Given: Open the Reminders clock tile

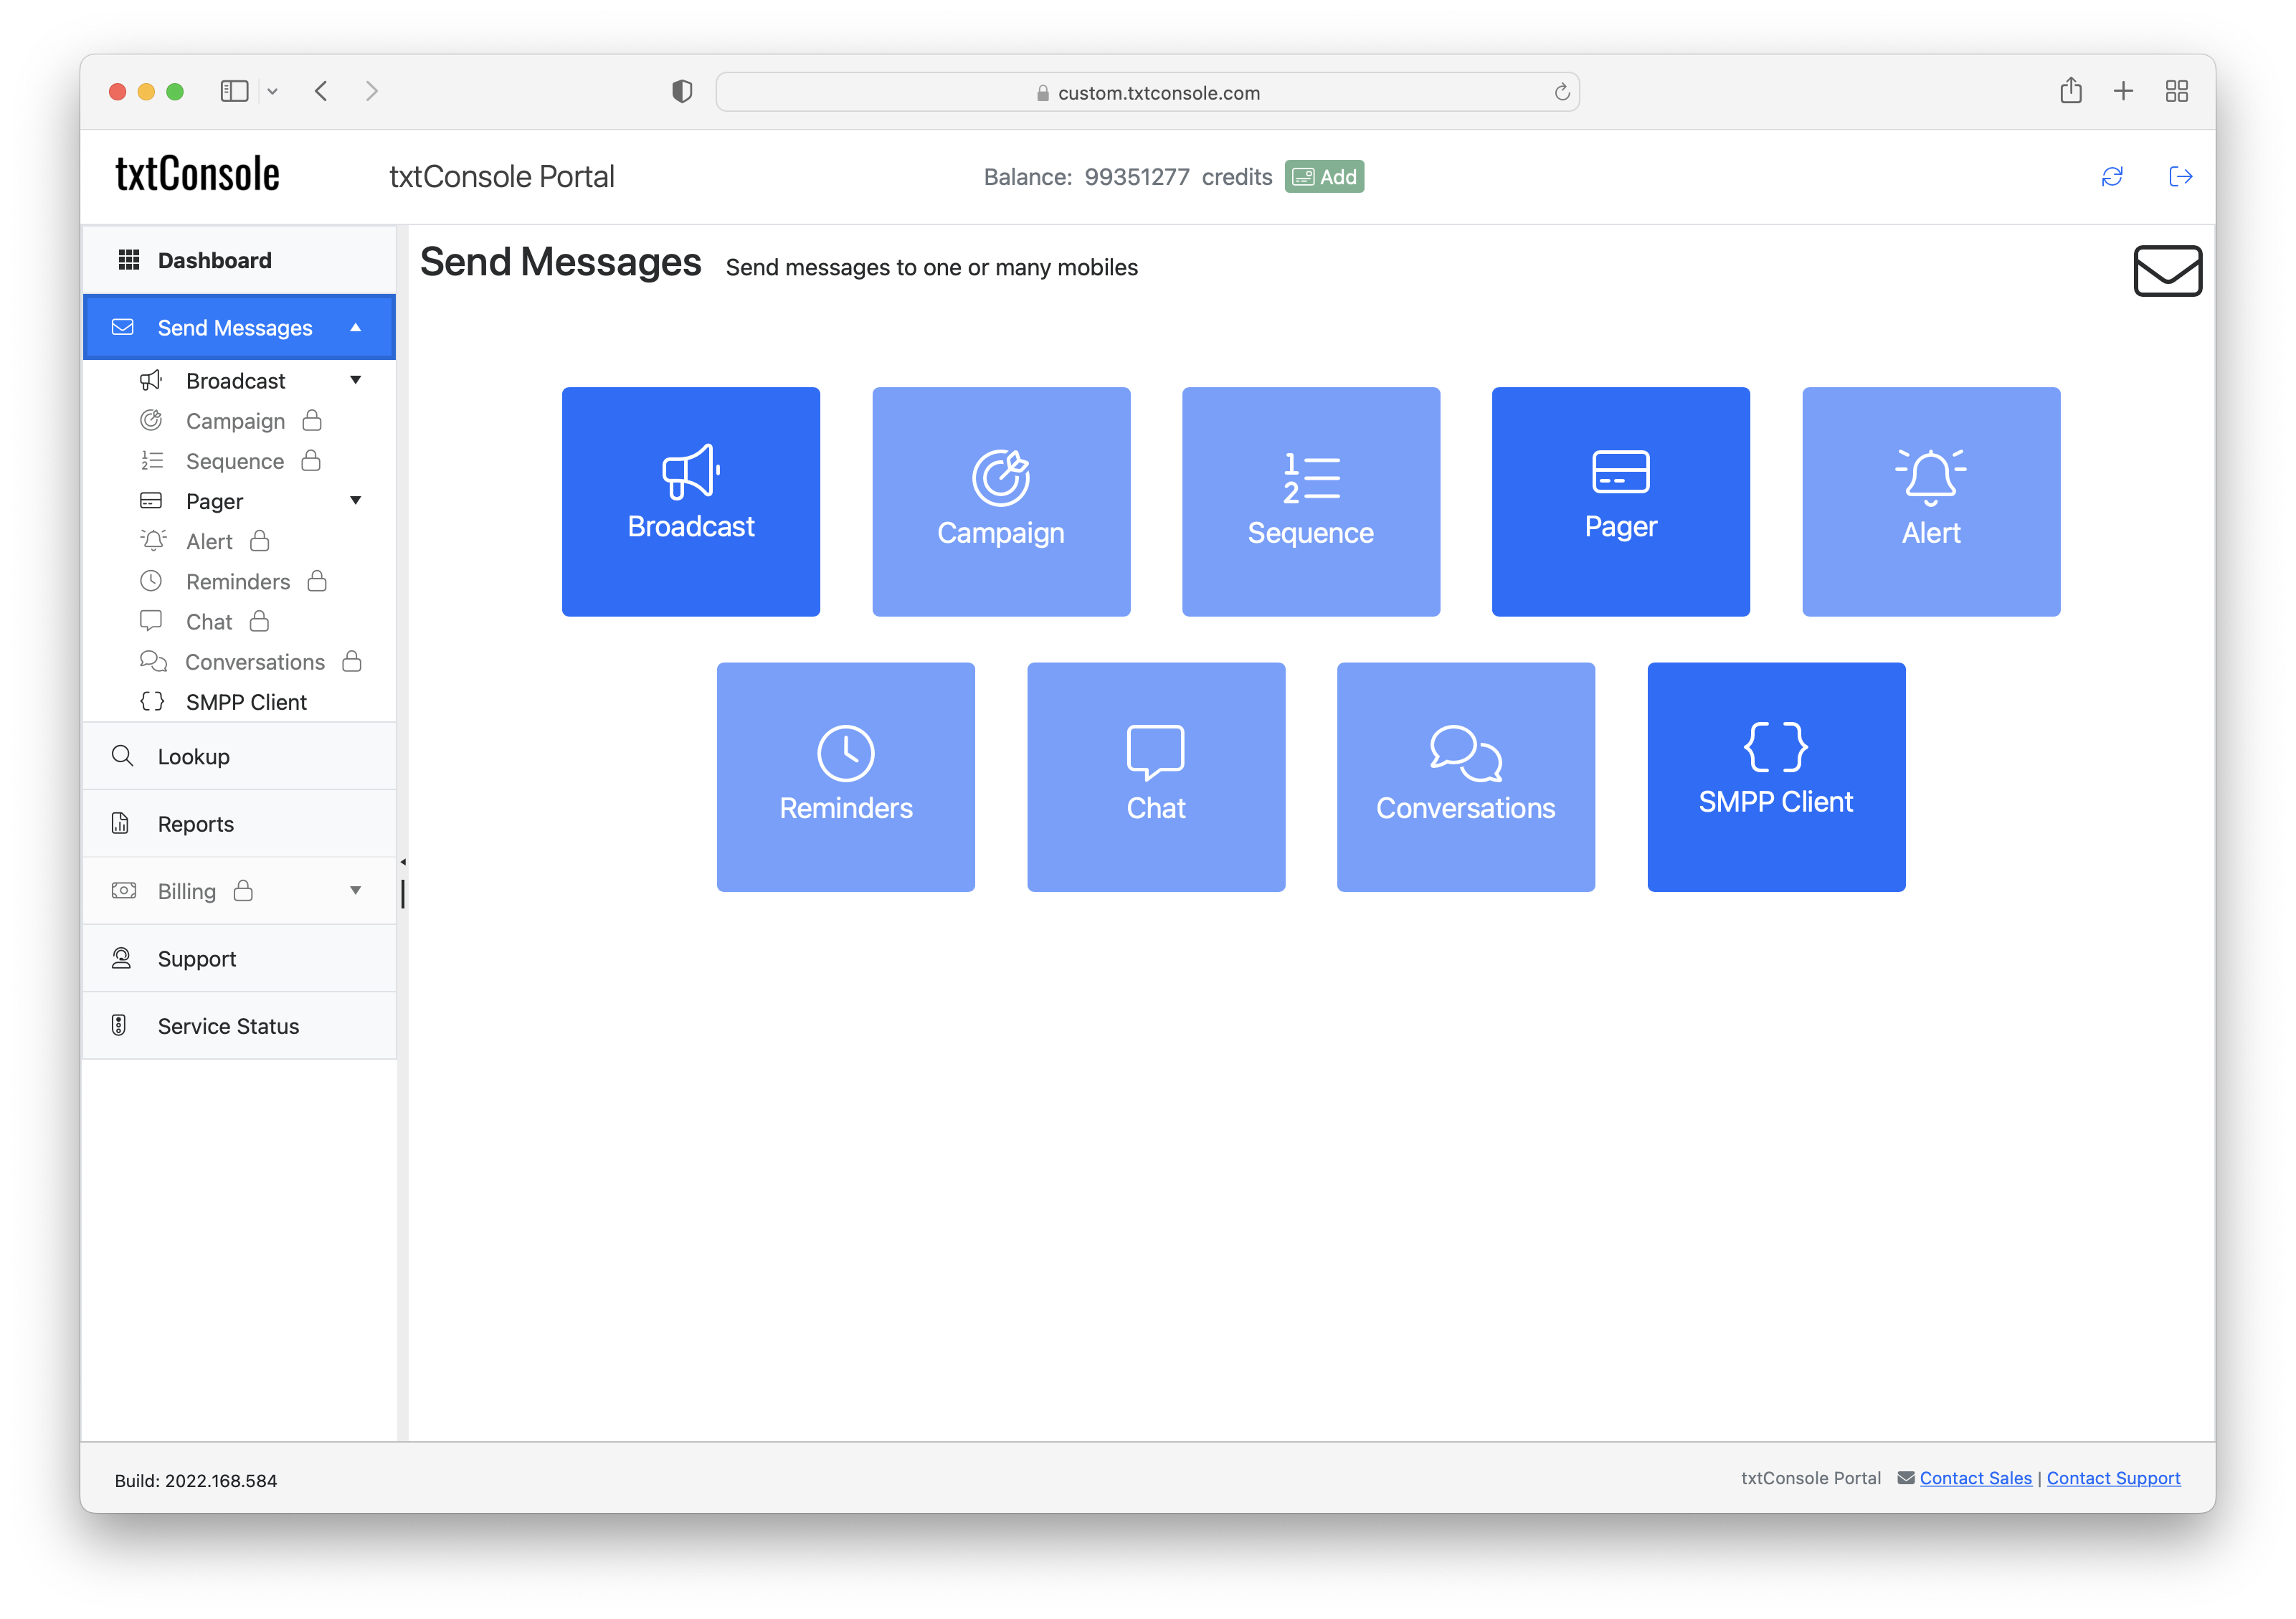Looking at the screenshot, I should (x=845, y=776).
